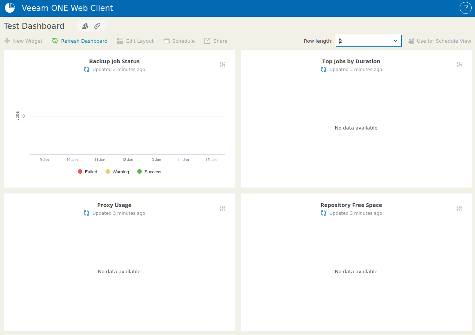The width and height of the screenshot is (475, 335).
Task: Click the Veeam ONE pie-chart logo
Action: pyautogui.click(x=10, y=8)
